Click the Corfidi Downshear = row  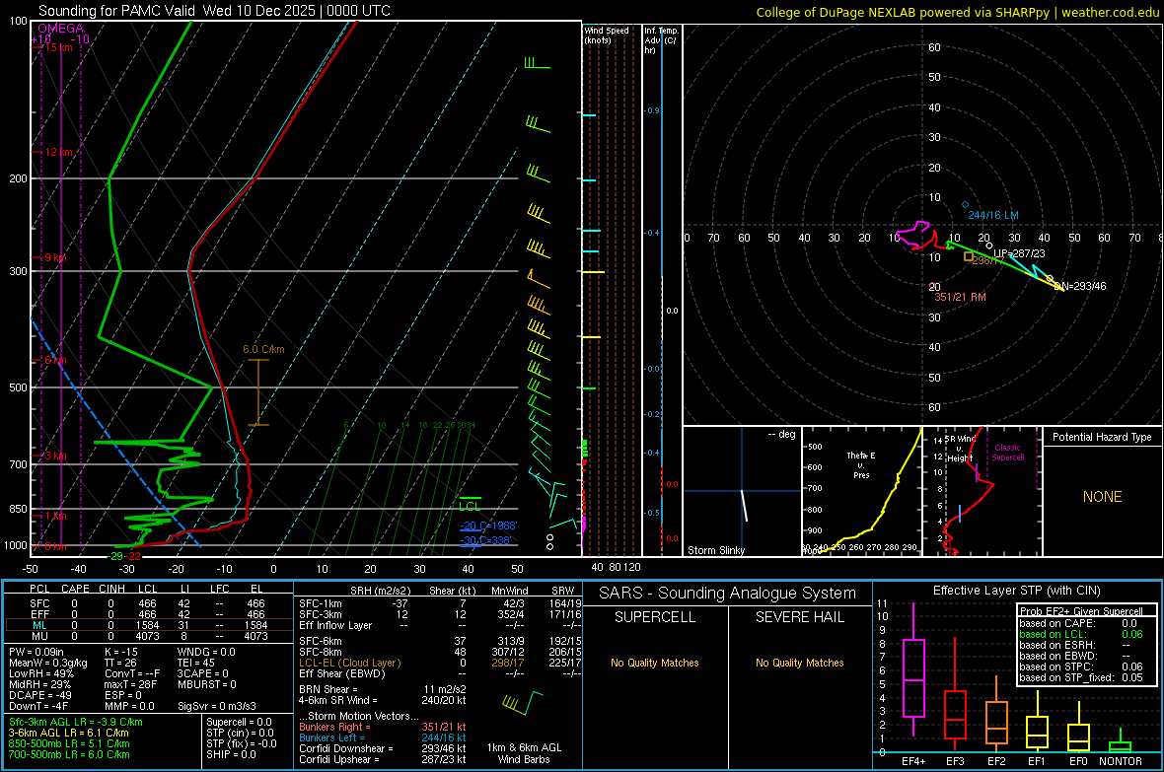[383, 748]
